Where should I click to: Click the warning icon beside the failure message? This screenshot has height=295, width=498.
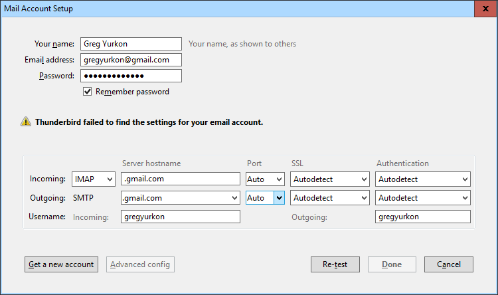[x=25, y=122]
